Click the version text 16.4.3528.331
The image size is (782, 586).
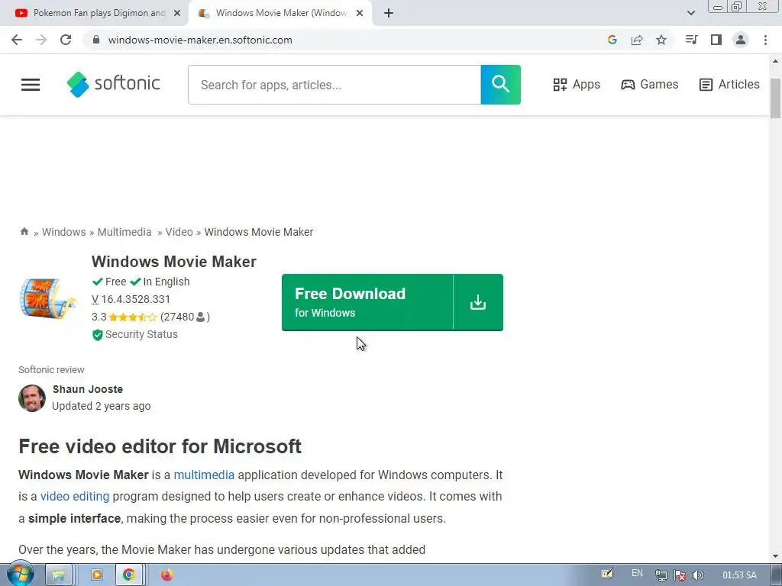point(136,299)
